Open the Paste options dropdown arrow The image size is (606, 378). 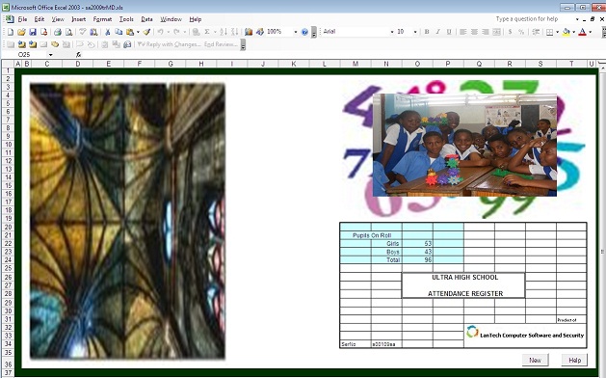tap(138, 32)
